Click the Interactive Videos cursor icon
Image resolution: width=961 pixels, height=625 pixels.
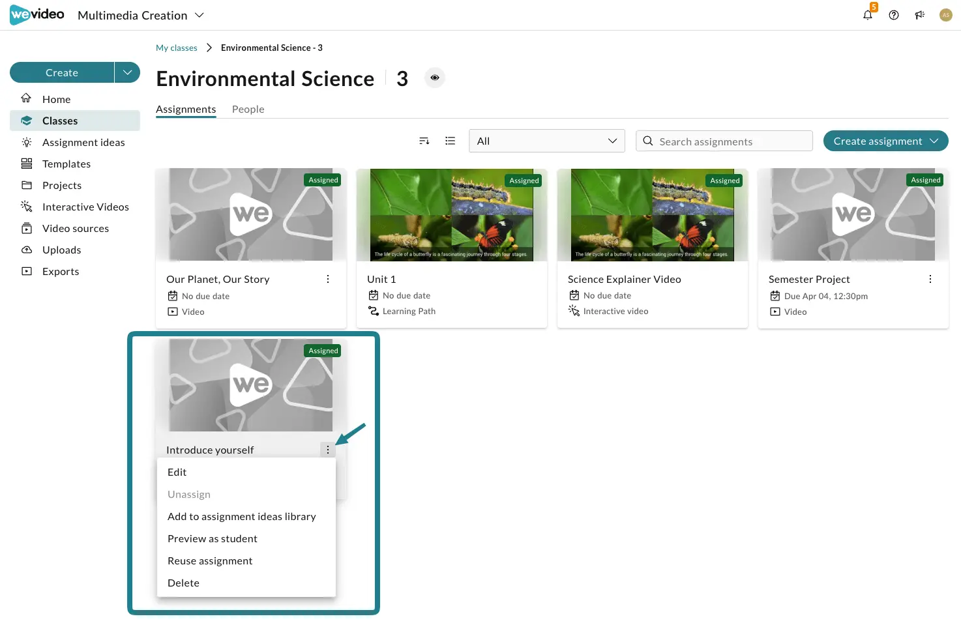click(27, 207)
